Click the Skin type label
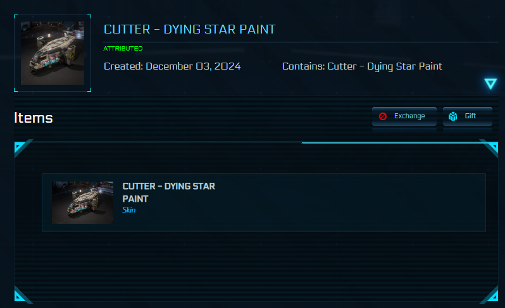 pyautogui.click(x=128, y=210)
